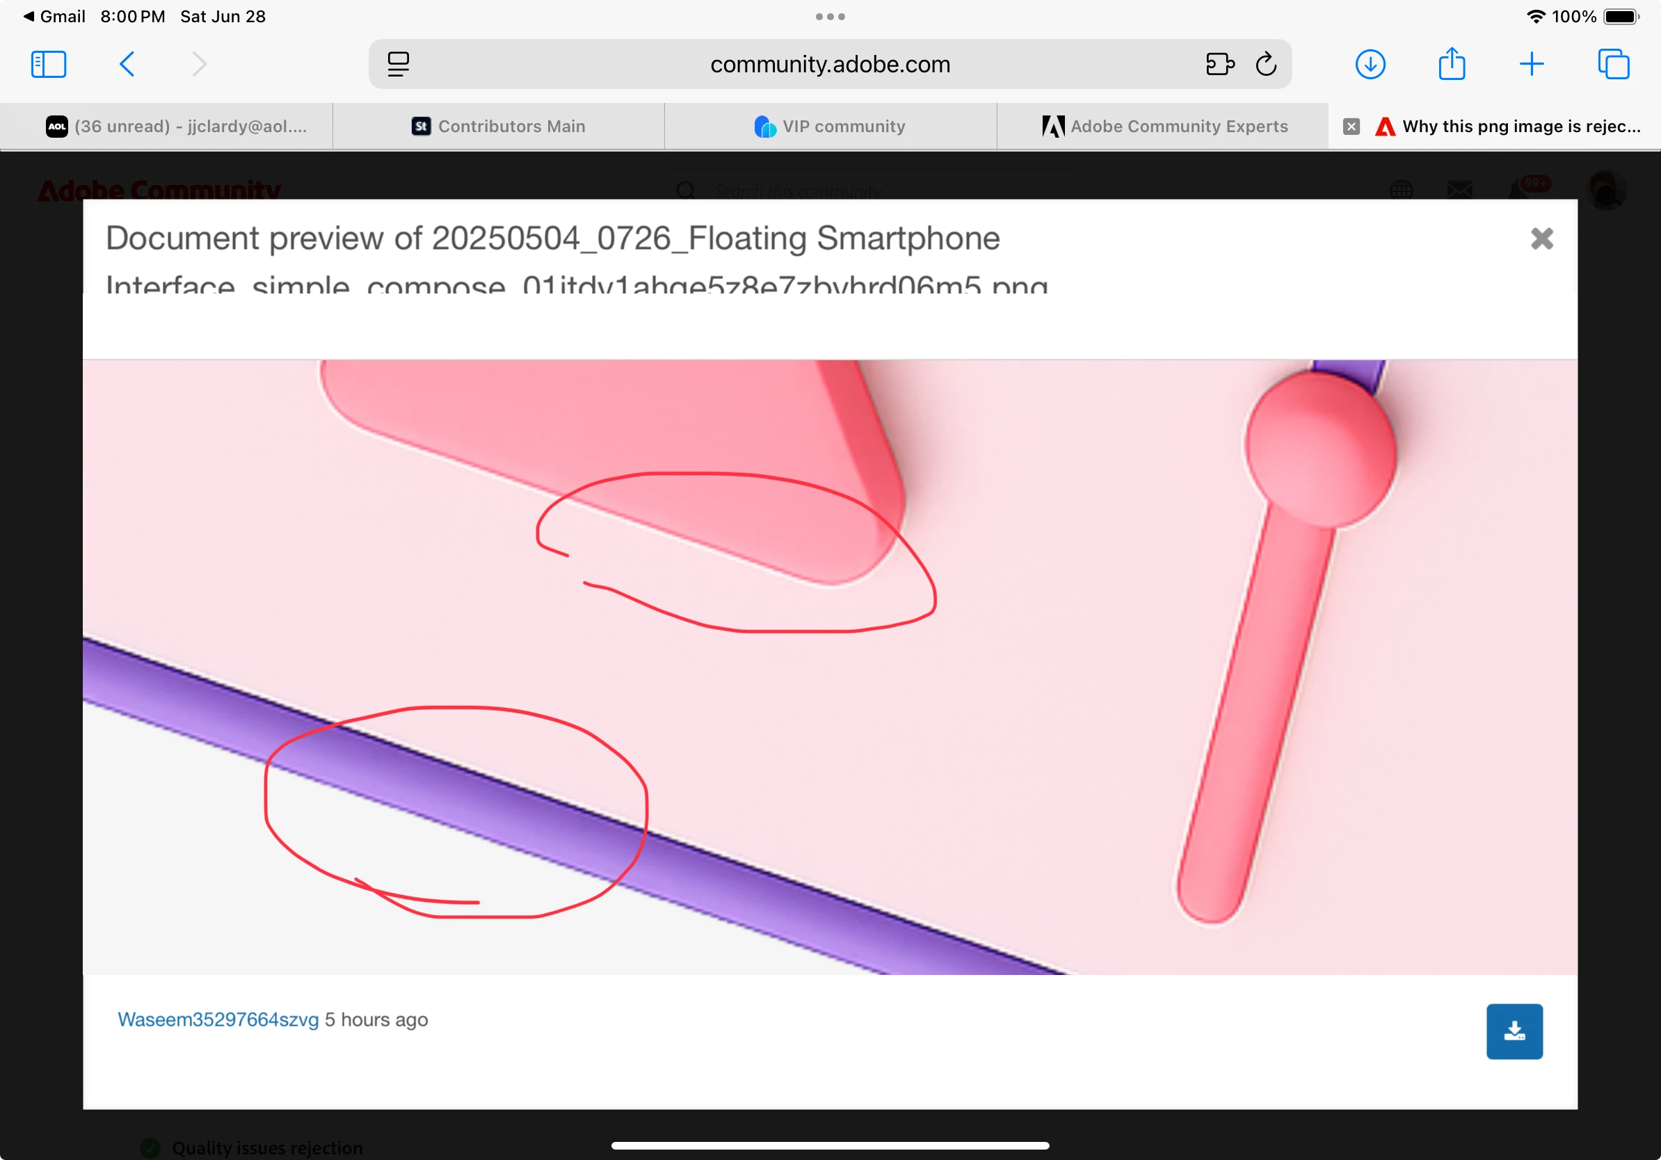The height and width of the screenshot is (1160, 1661).
Task: Toggle the Safari sidebar icon
Action: click(x=49, y=65)
